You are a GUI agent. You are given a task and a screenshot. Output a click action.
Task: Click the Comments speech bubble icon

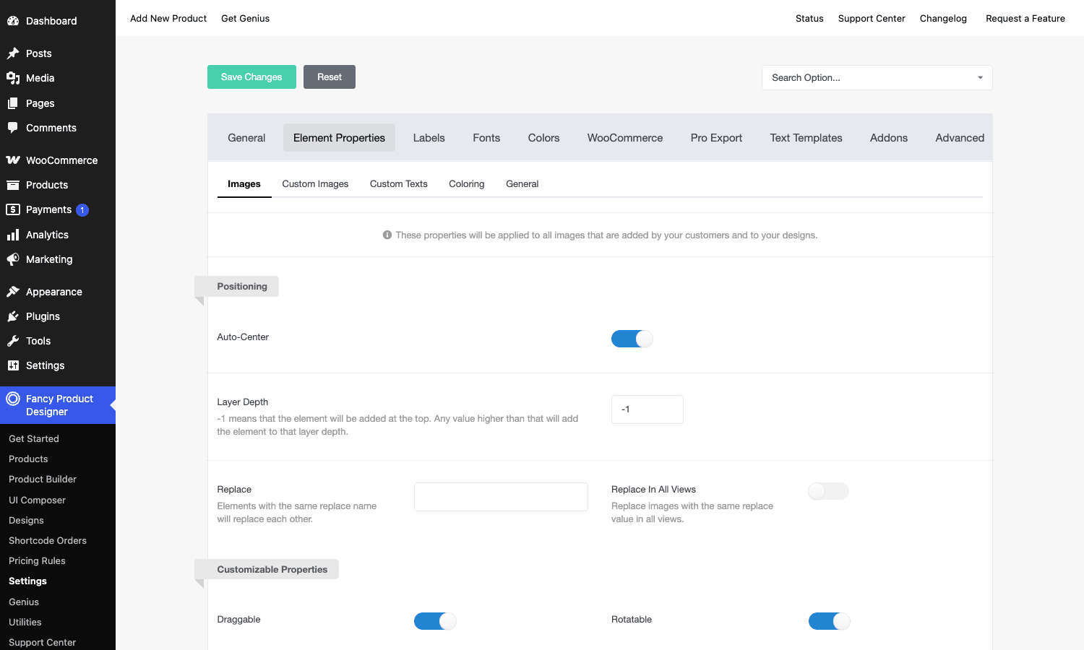coord(13,128)
